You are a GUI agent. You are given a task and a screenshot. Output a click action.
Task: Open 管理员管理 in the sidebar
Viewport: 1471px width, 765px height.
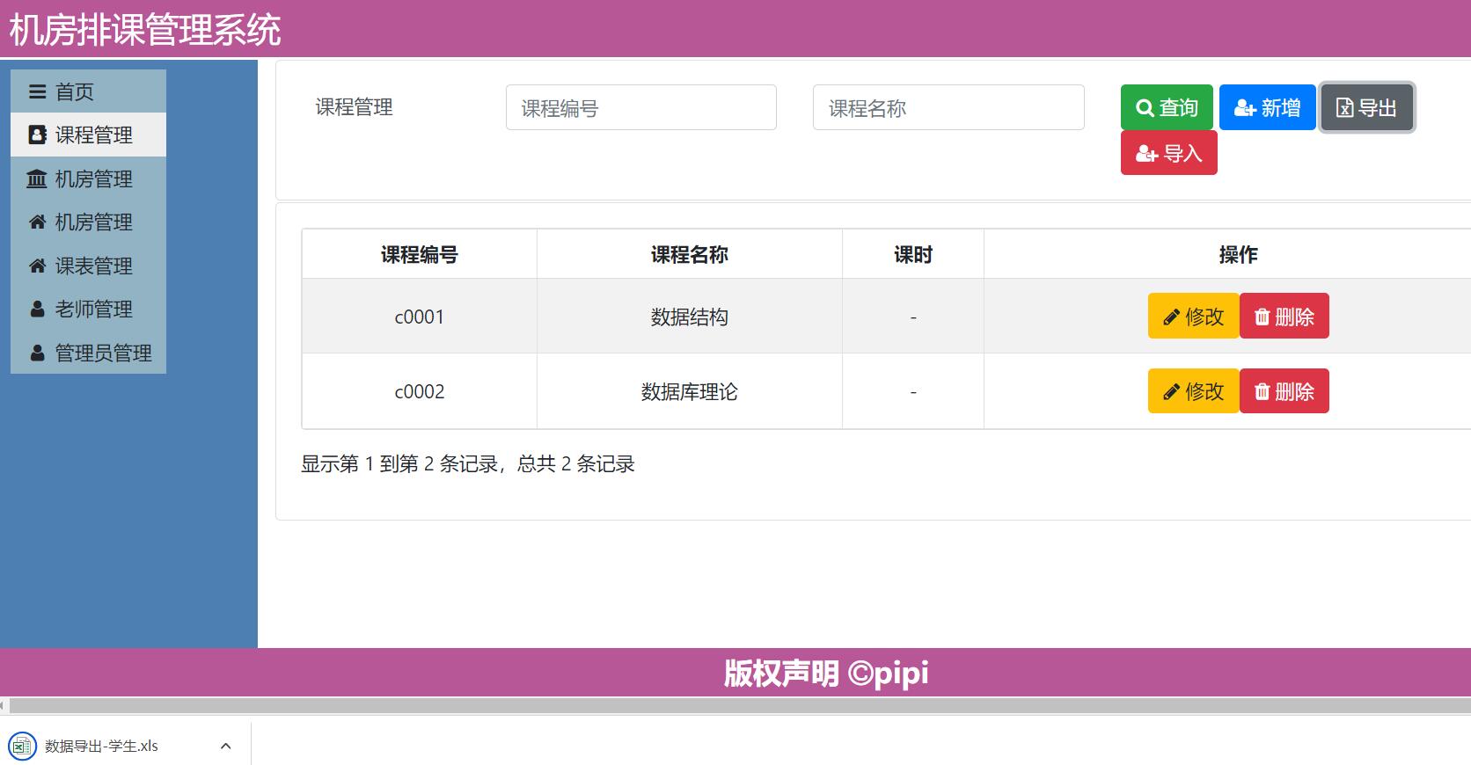pyautogui.click(x=88, y=353)
